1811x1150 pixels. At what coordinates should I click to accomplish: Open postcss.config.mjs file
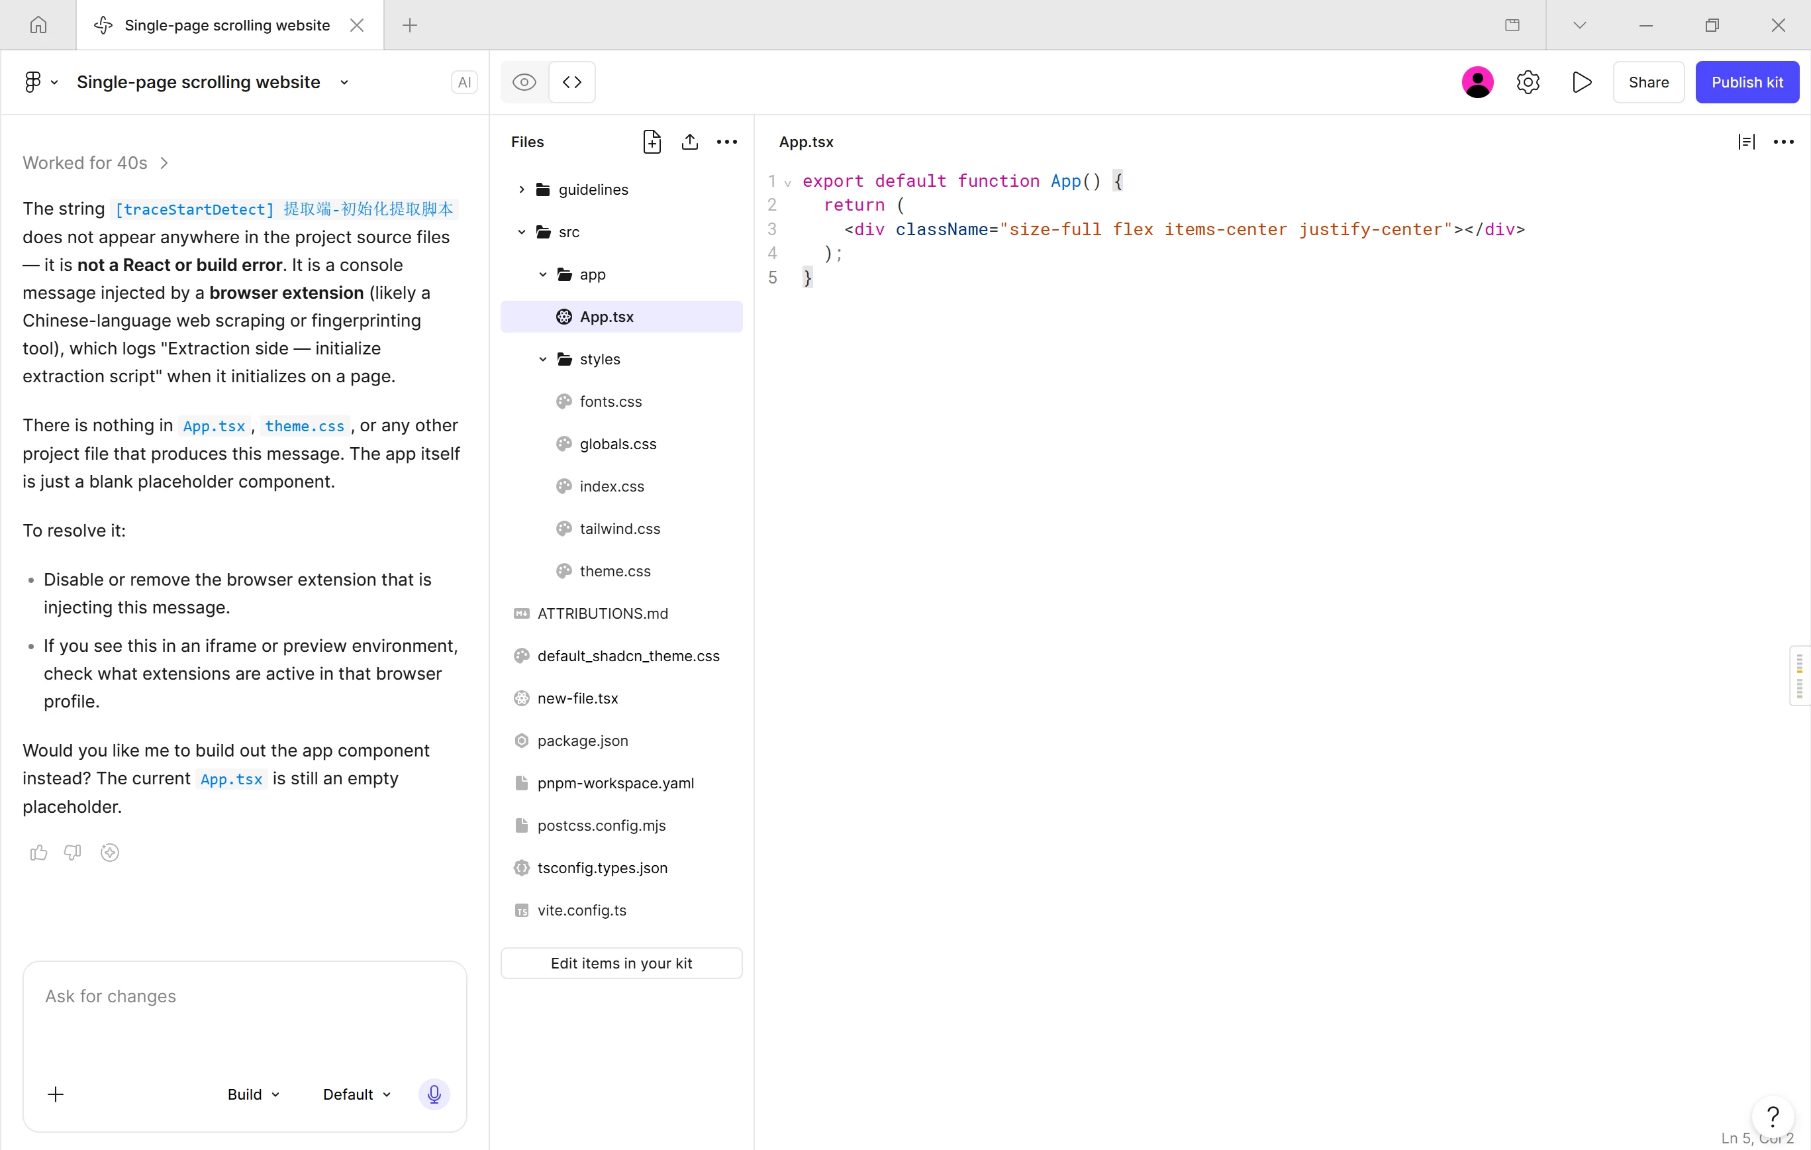(621, 825)
